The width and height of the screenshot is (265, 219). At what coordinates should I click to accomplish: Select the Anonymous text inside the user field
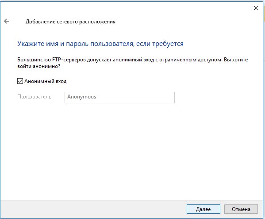[x=82, y=97]
